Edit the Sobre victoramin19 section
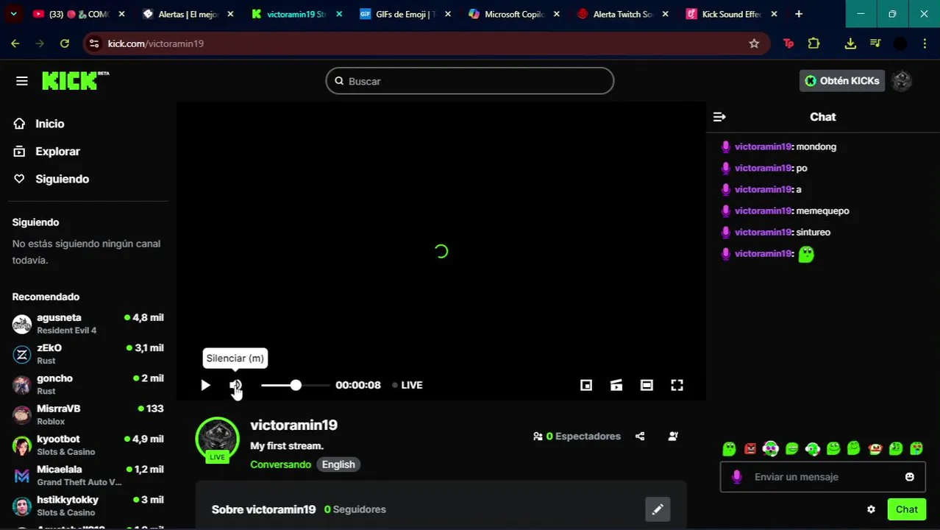This screenshot has height=530, width=940. point(658,509)
